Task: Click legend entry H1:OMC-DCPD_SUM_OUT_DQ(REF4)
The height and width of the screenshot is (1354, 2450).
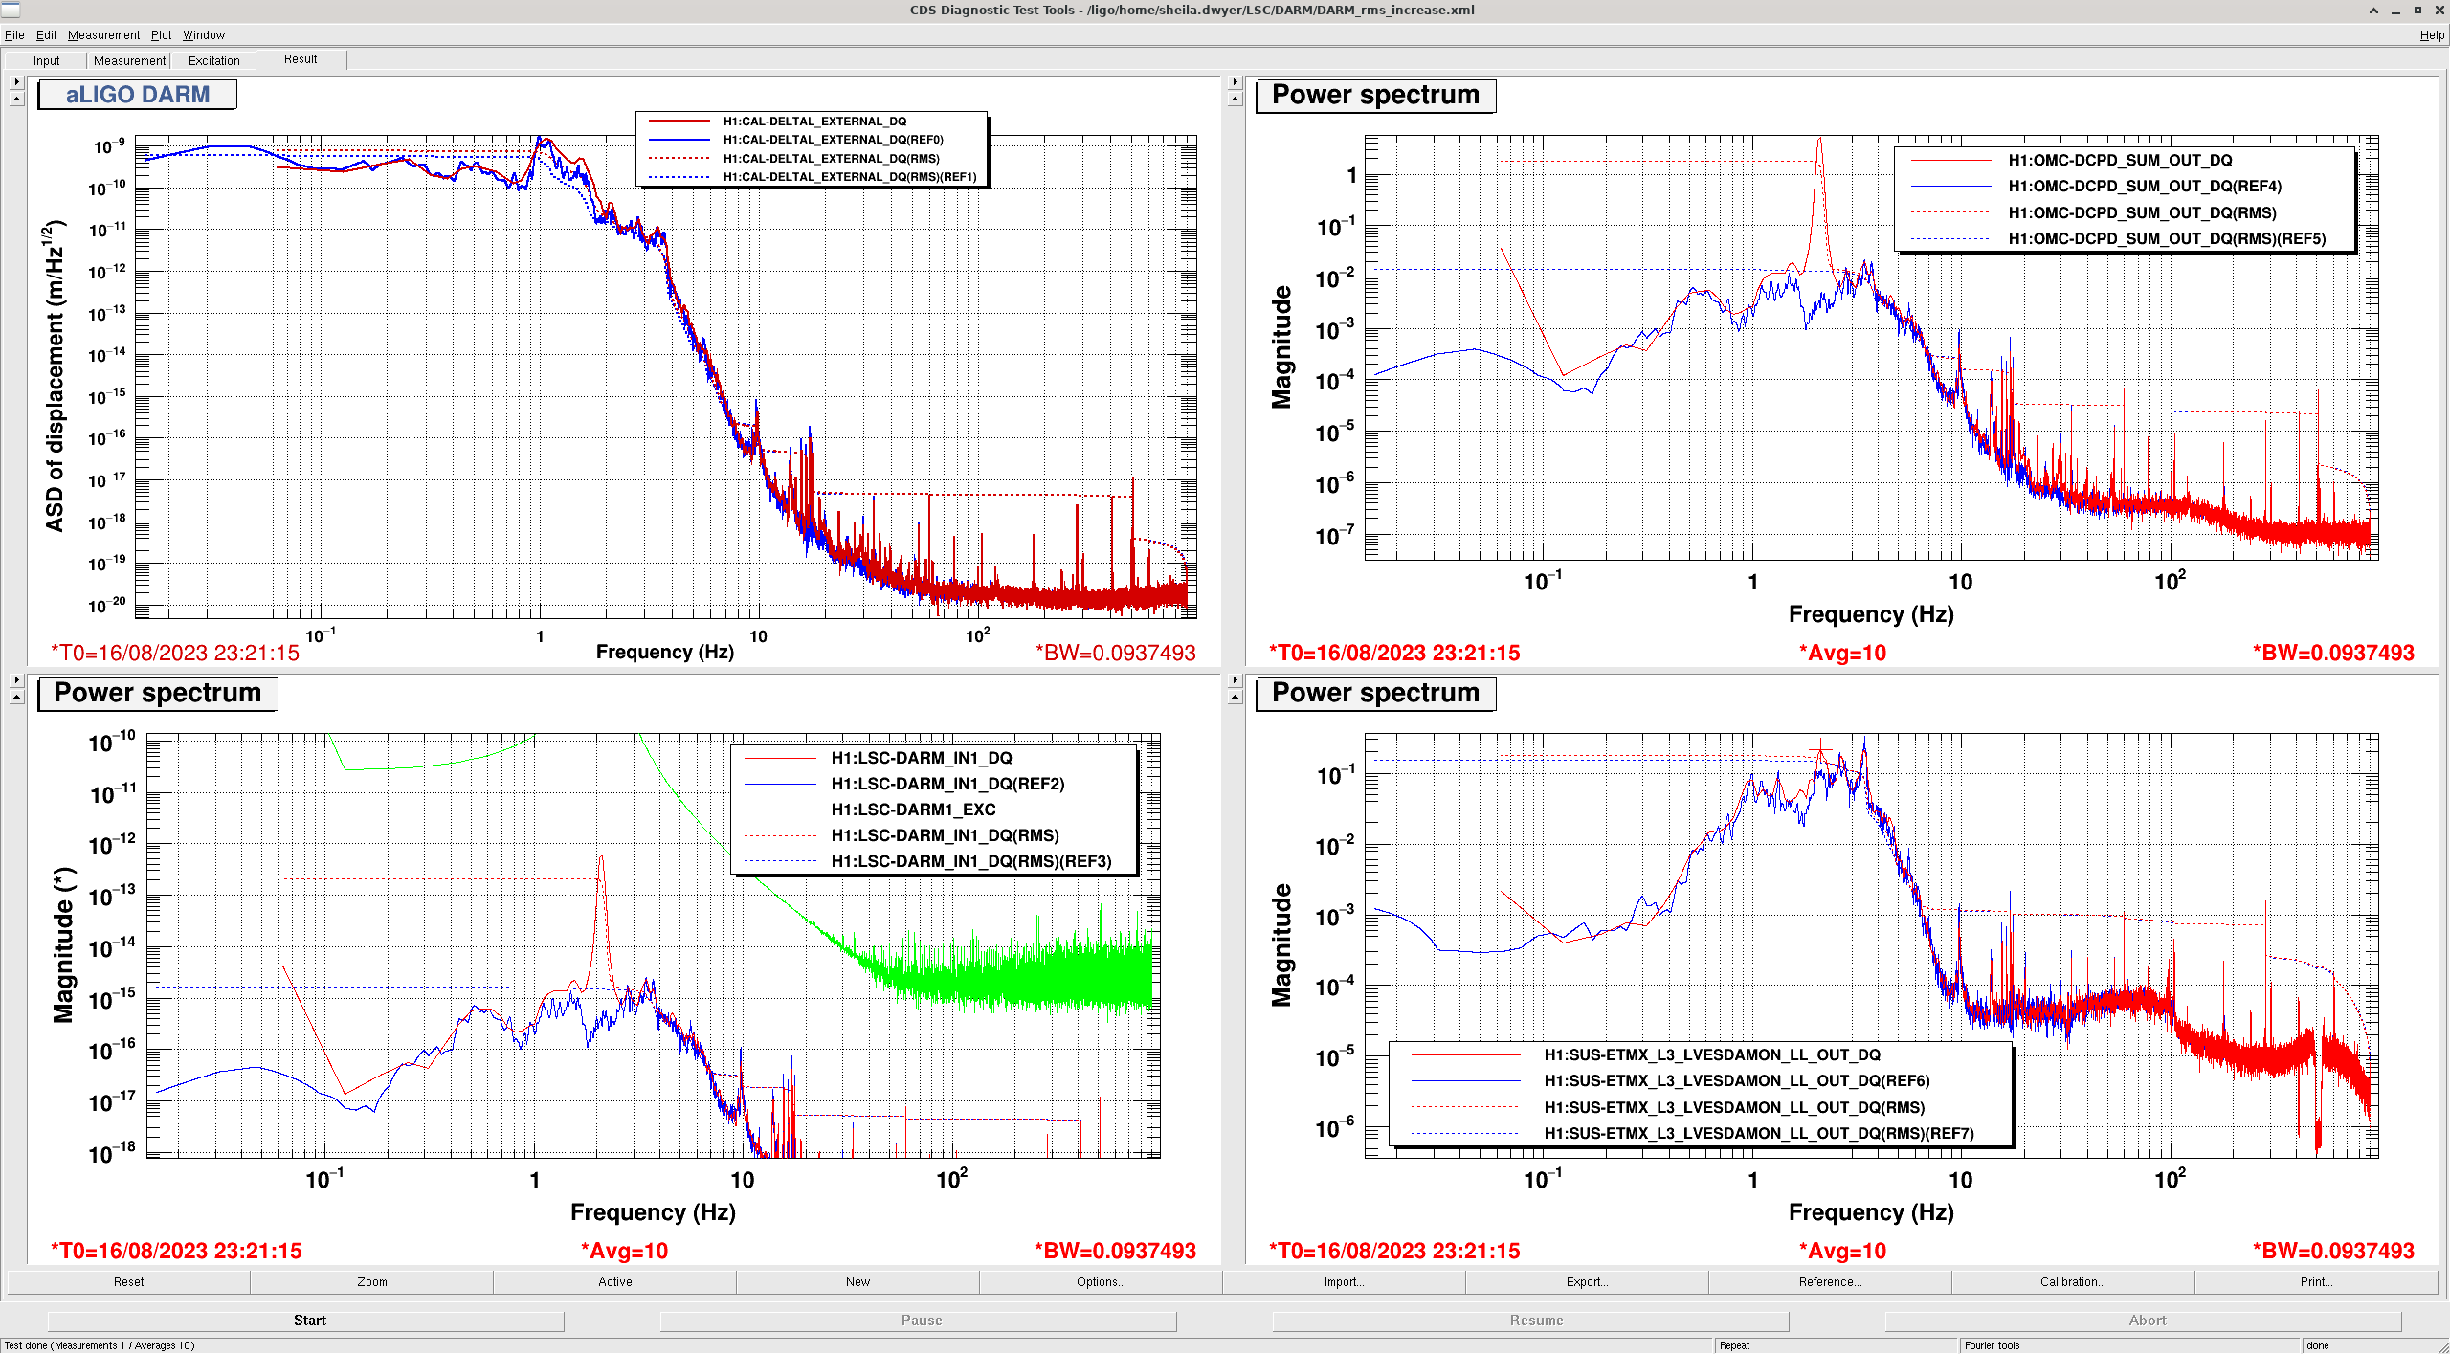Action: click(x=2145, y=187)
